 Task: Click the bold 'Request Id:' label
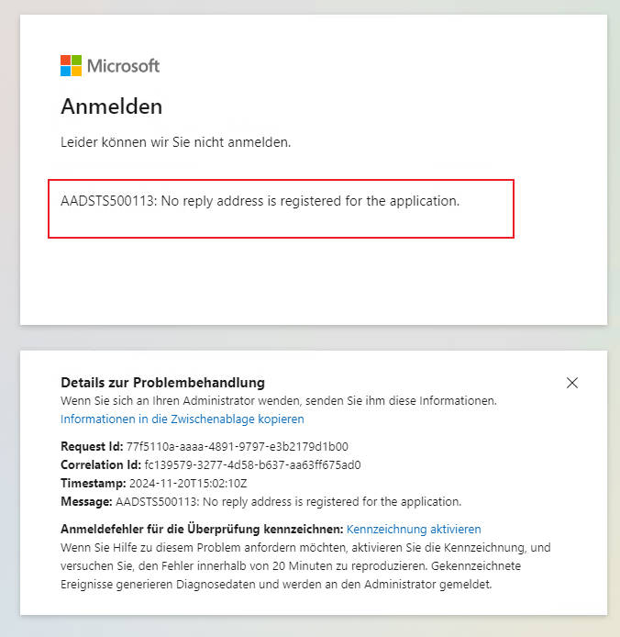92,446
